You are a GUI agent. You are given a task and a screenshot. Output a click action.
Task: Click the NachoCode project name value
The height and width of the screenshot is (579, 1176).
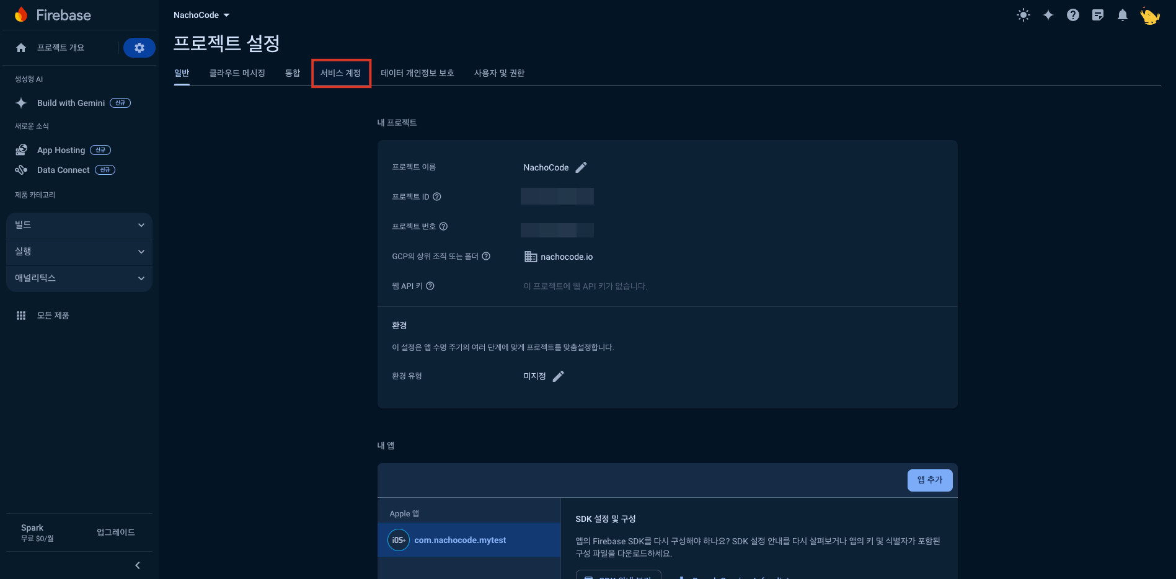tap(546, 167)
